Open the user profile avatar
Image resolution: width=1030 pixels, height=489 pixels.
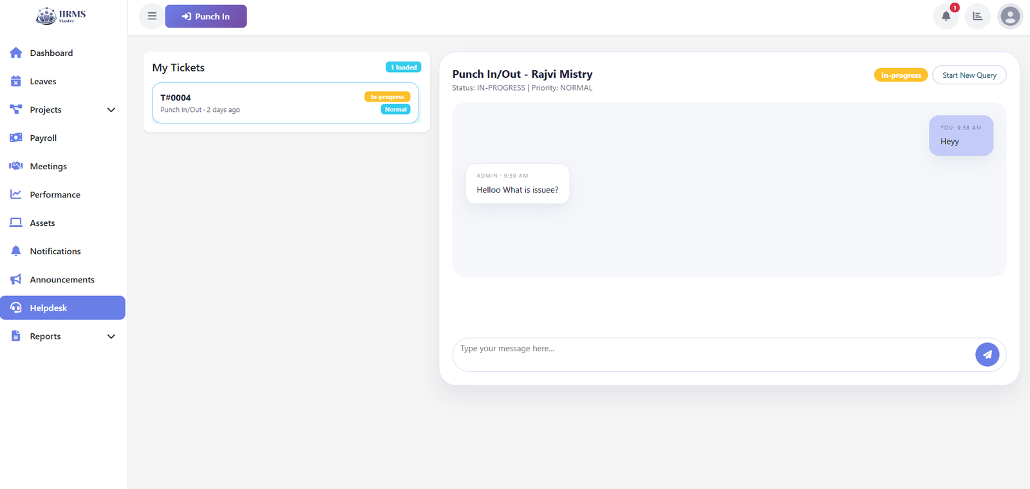[x=1010, y=16]
